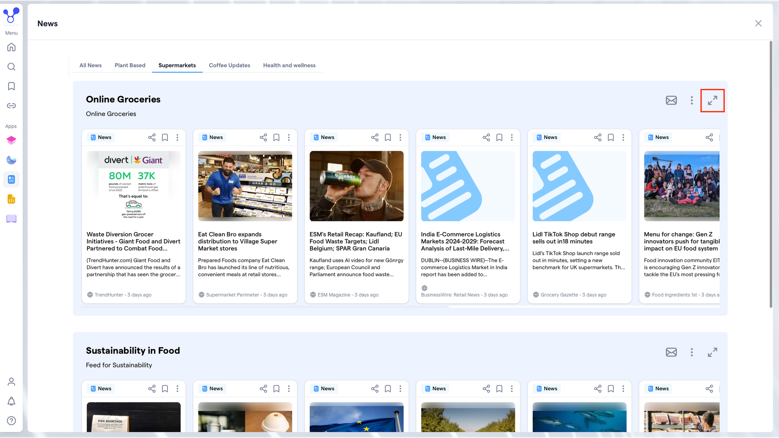Bookmark the India E-Commerce Logistics article
The image size is (779, 438).
click(x=499, y=137)
